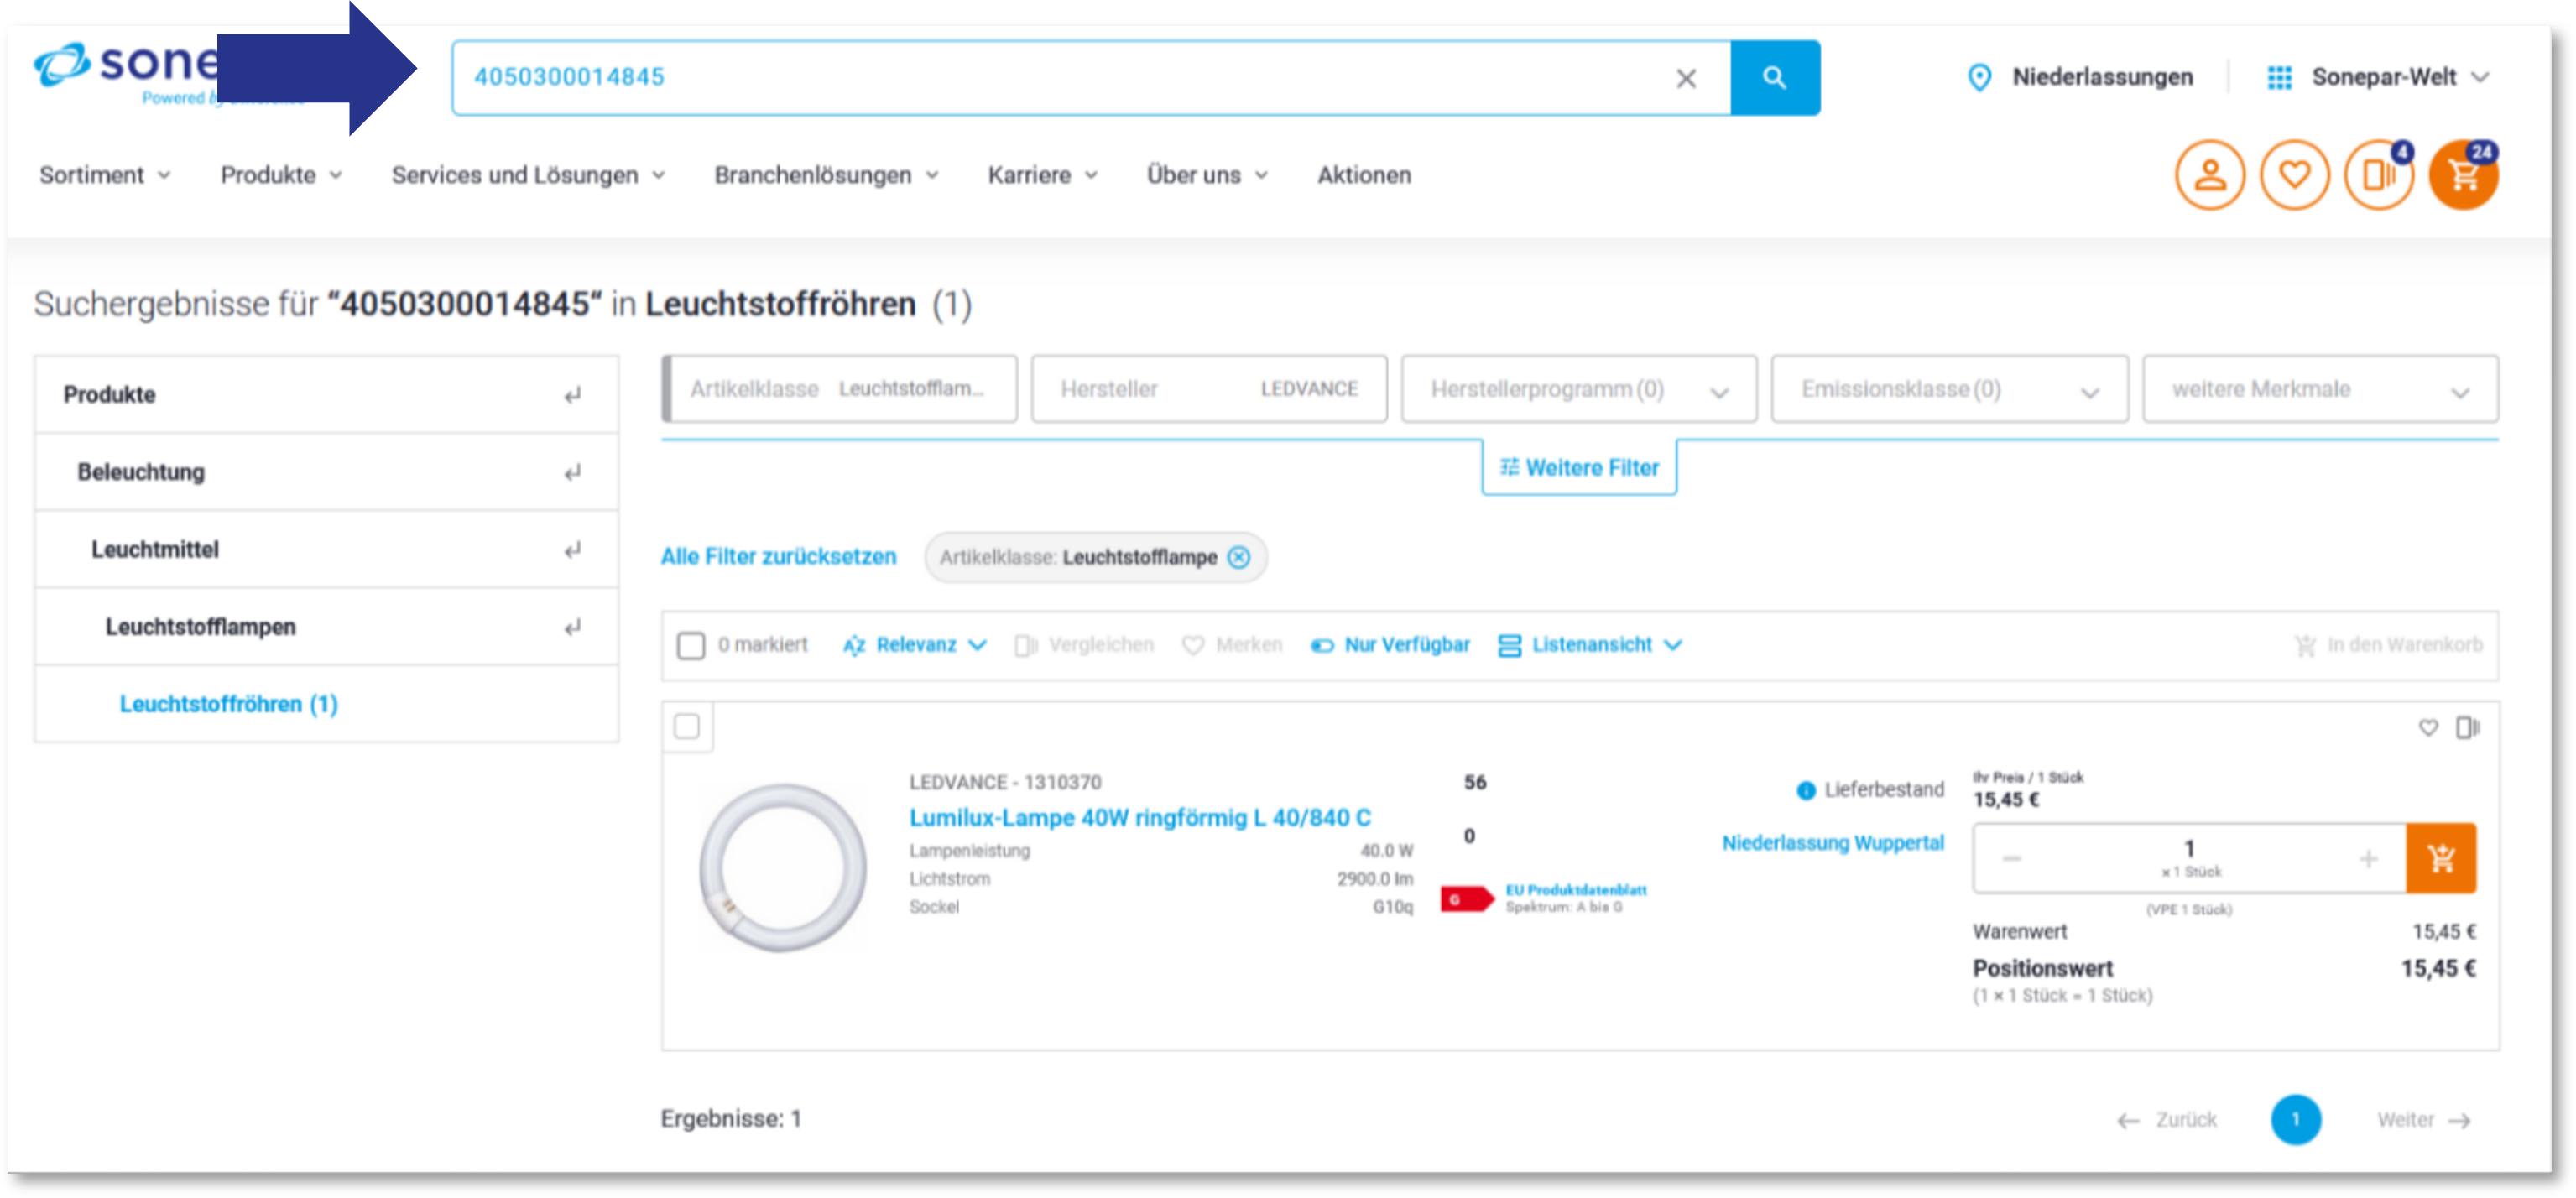Click In den Warenkorb toolbar button

coord(2388,645)
